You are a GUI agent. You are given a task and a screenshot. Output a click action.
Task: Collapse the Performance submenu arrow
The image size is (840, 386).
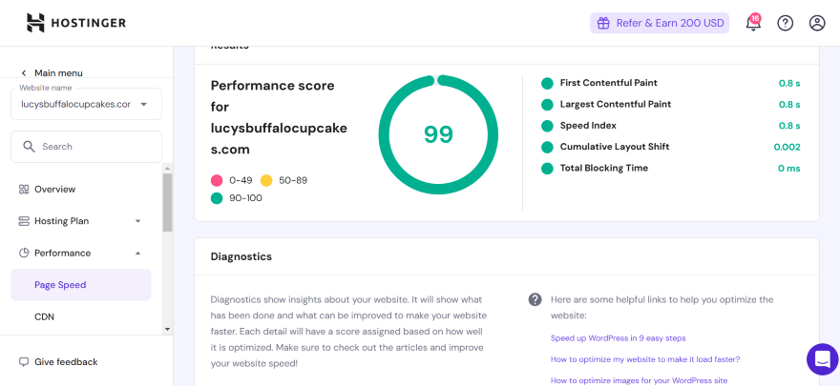click(137, 253)
